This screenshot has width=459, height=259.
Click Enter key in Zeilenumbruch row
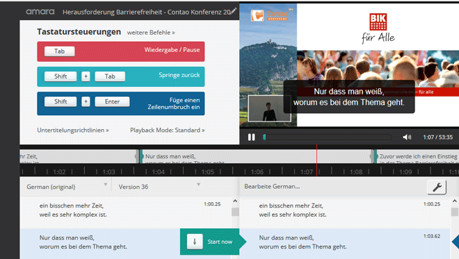pyautogui.click(x=112, y=101)
